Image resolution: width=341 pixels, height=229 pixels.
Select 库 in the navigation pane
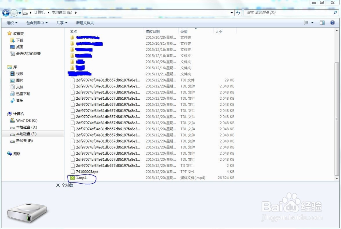click(15, 67)
